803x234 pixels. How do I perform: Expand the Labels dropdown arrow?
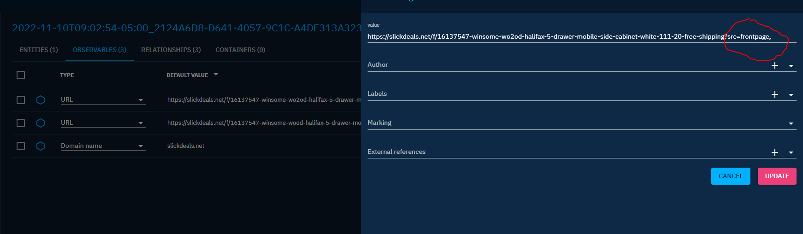(791, 95)
